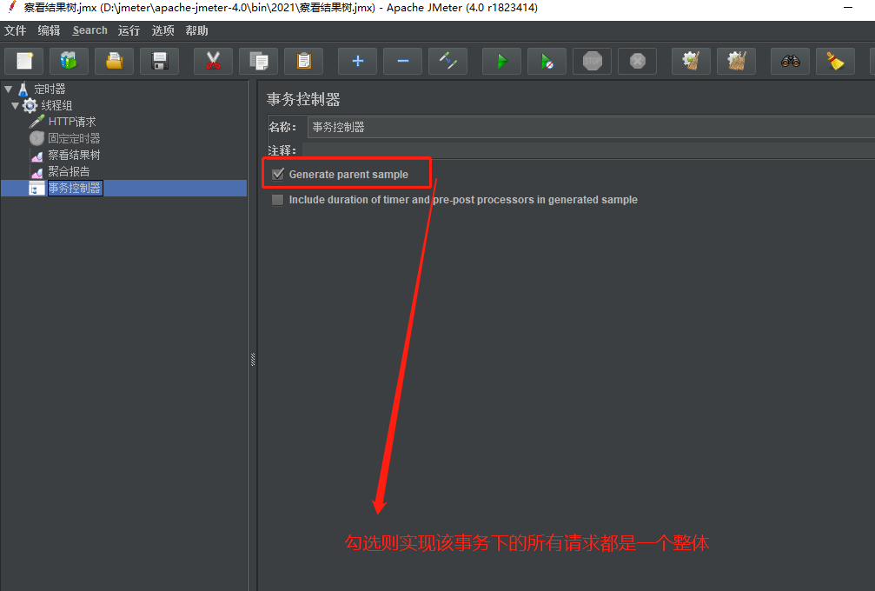Start the test with the green play icon
The width and height of the screenshot is (875, 591).
coord(501,61)
